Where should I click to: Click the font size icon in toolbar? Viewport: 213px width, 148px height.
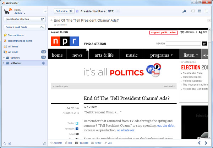click(x=184, y=11)
